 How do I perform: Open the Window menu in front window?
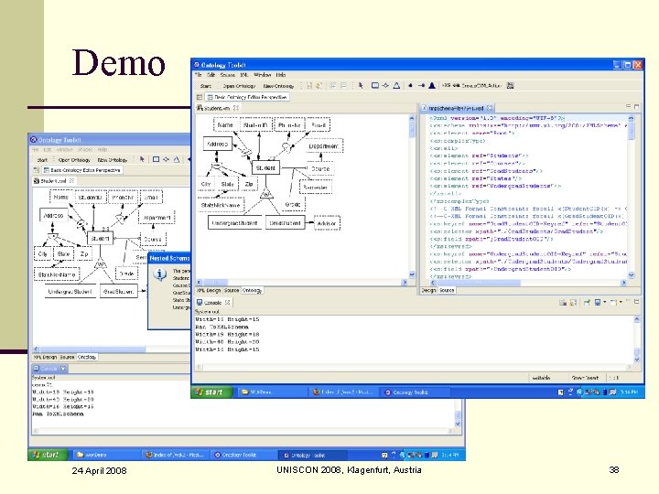pos(263,74)
